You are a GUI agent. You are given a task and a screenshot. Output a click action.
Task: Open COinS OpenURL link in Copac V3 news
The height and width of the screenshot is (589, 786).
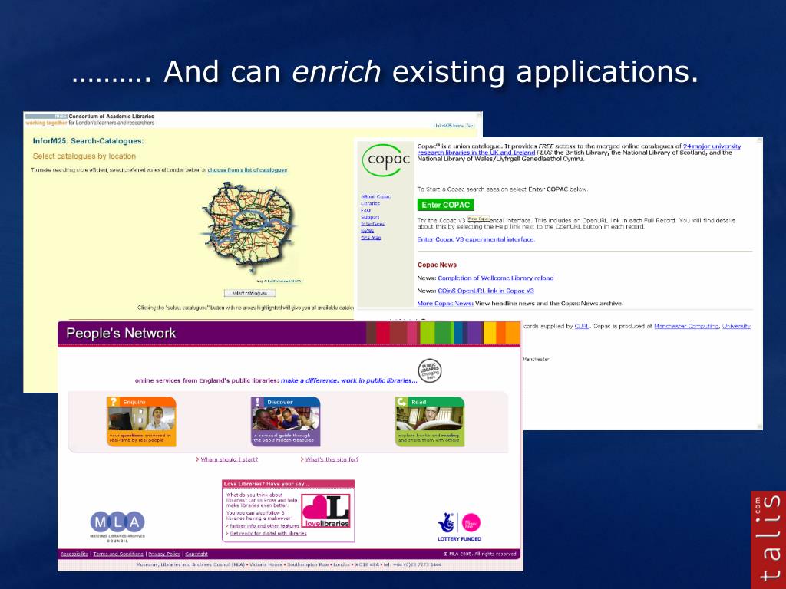[x=486, y=291]
